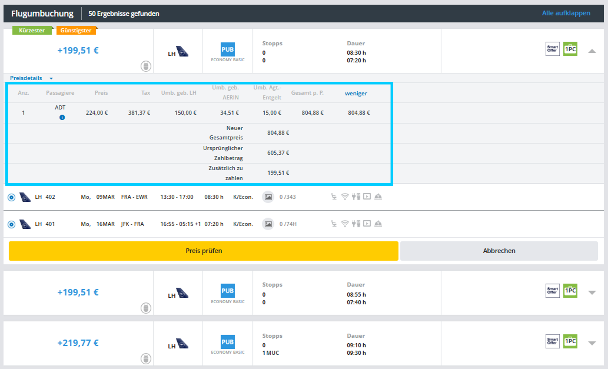Collapse the first flight result with up arrow

pyautogui.click(x=592, y=51)
